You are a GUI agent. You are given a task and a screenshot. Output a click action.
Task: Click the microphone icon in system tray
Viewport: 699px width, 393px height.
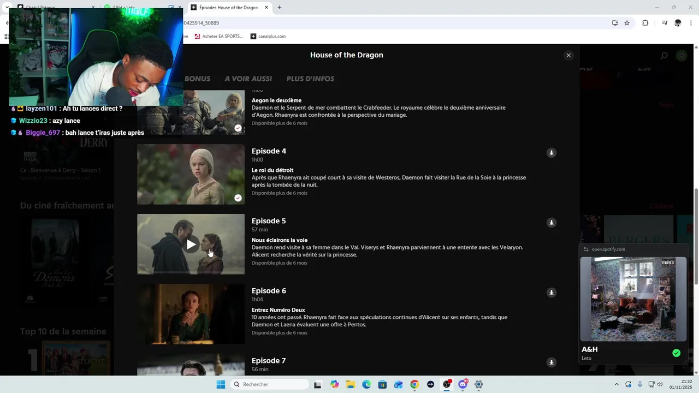click(640, 384)
